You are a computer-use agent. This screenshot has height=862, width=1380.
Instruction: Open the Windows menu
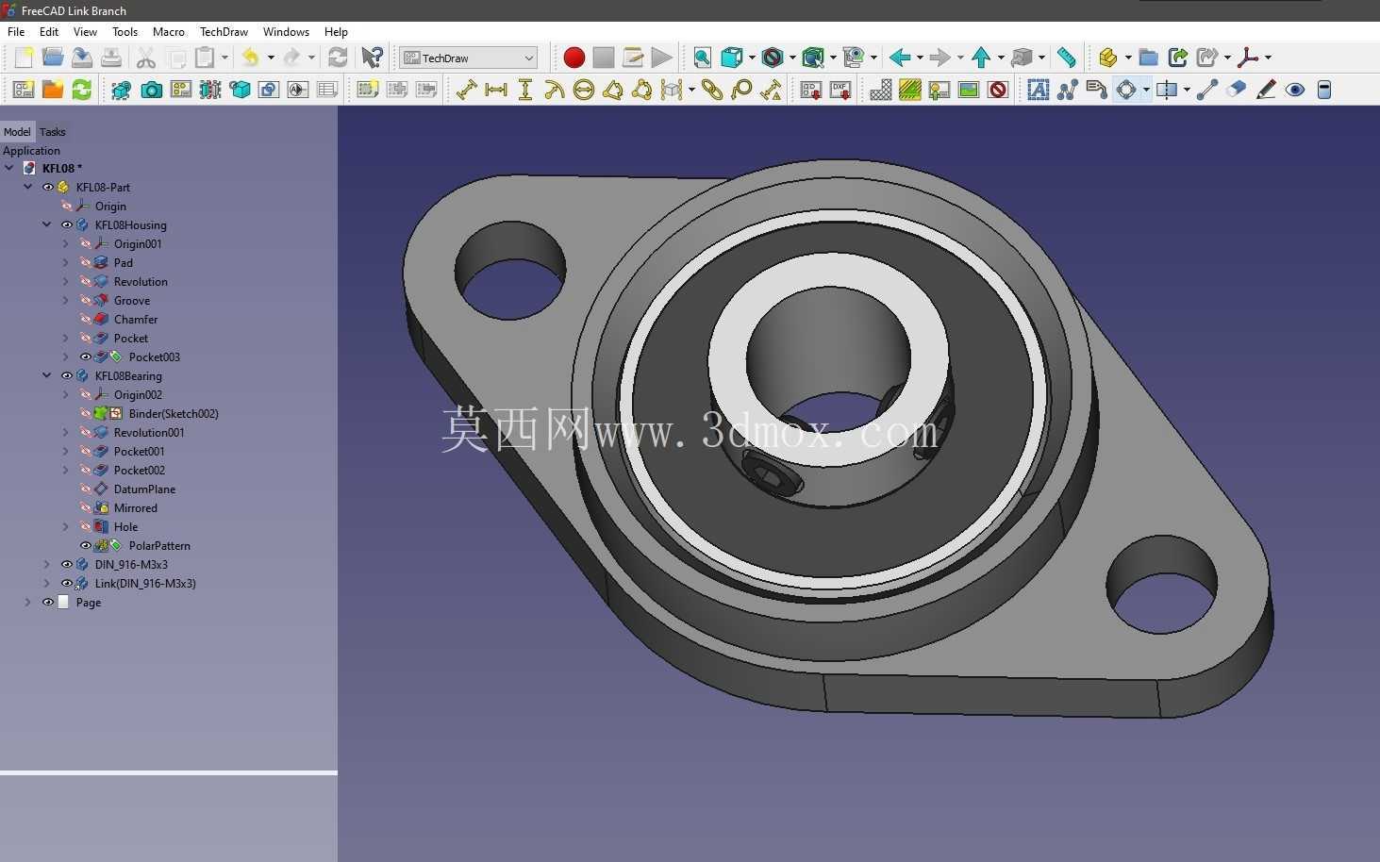tap(286, 32)
